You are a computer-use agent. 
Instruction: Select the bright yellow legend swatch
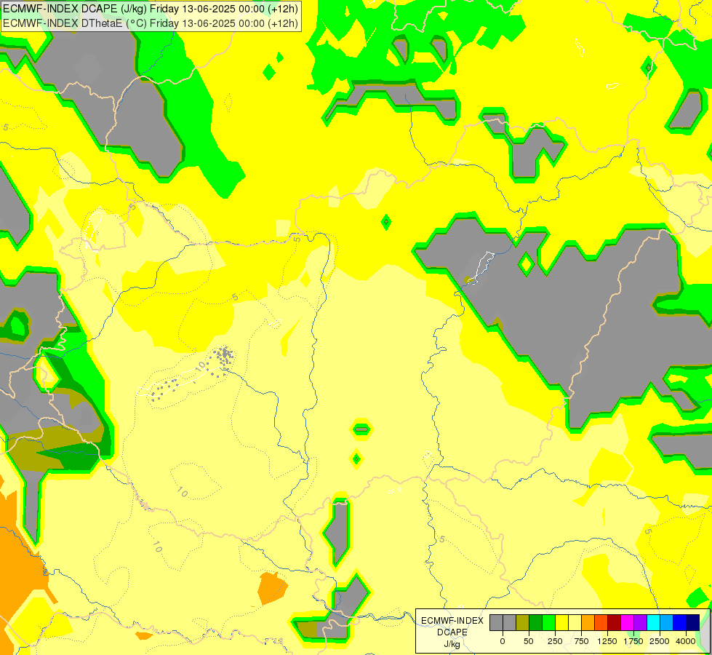[561, 623]
